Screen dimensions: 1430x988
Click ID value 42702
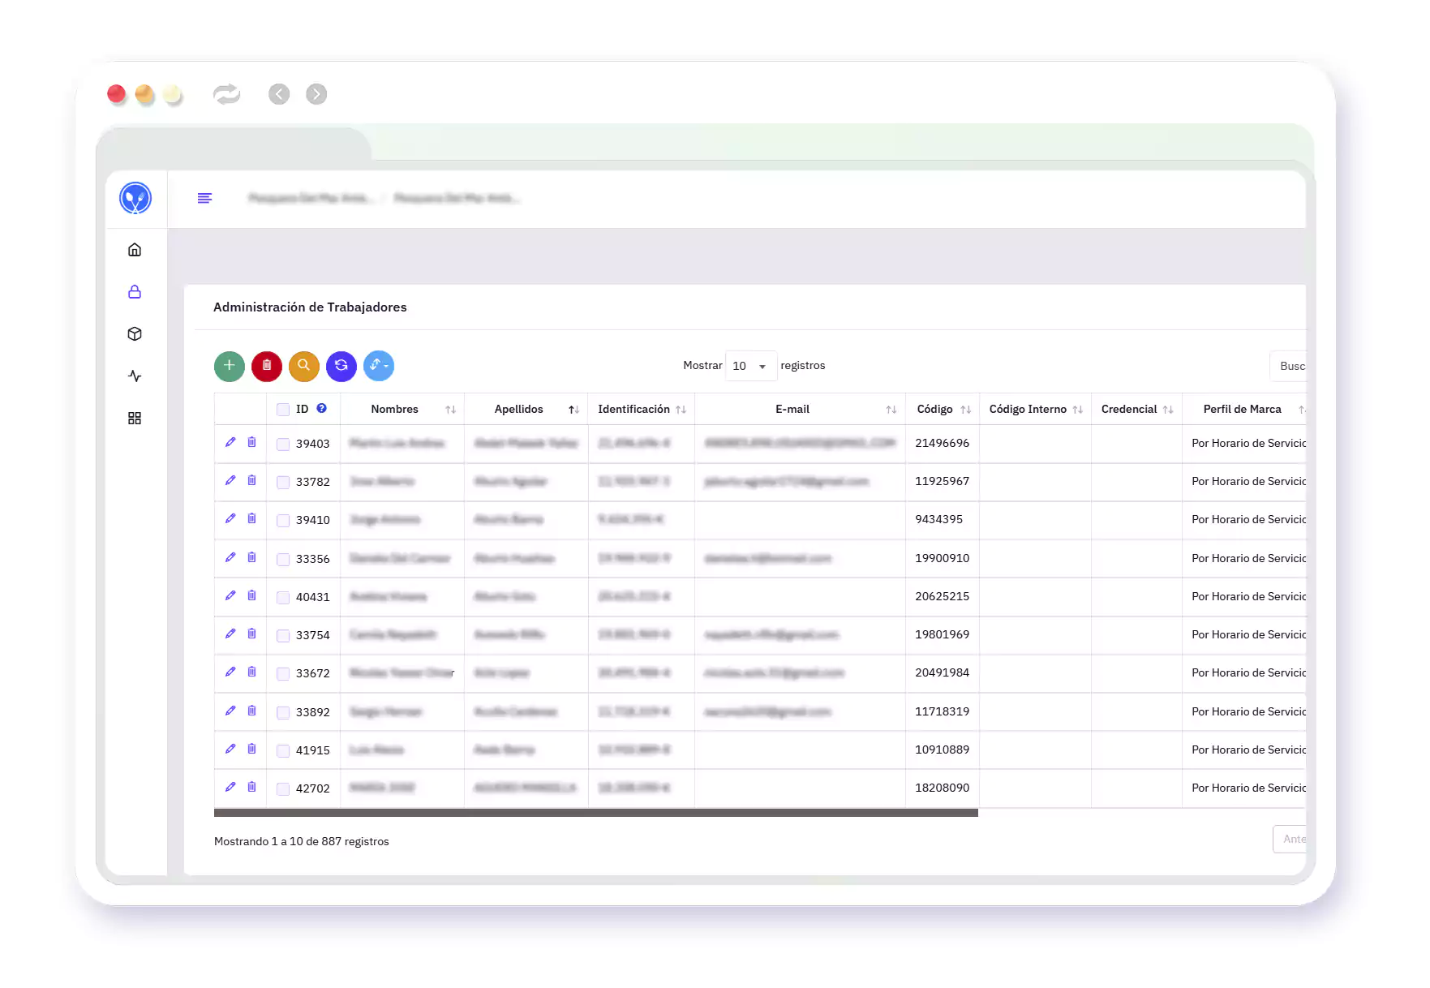click(x=313, y=788)
